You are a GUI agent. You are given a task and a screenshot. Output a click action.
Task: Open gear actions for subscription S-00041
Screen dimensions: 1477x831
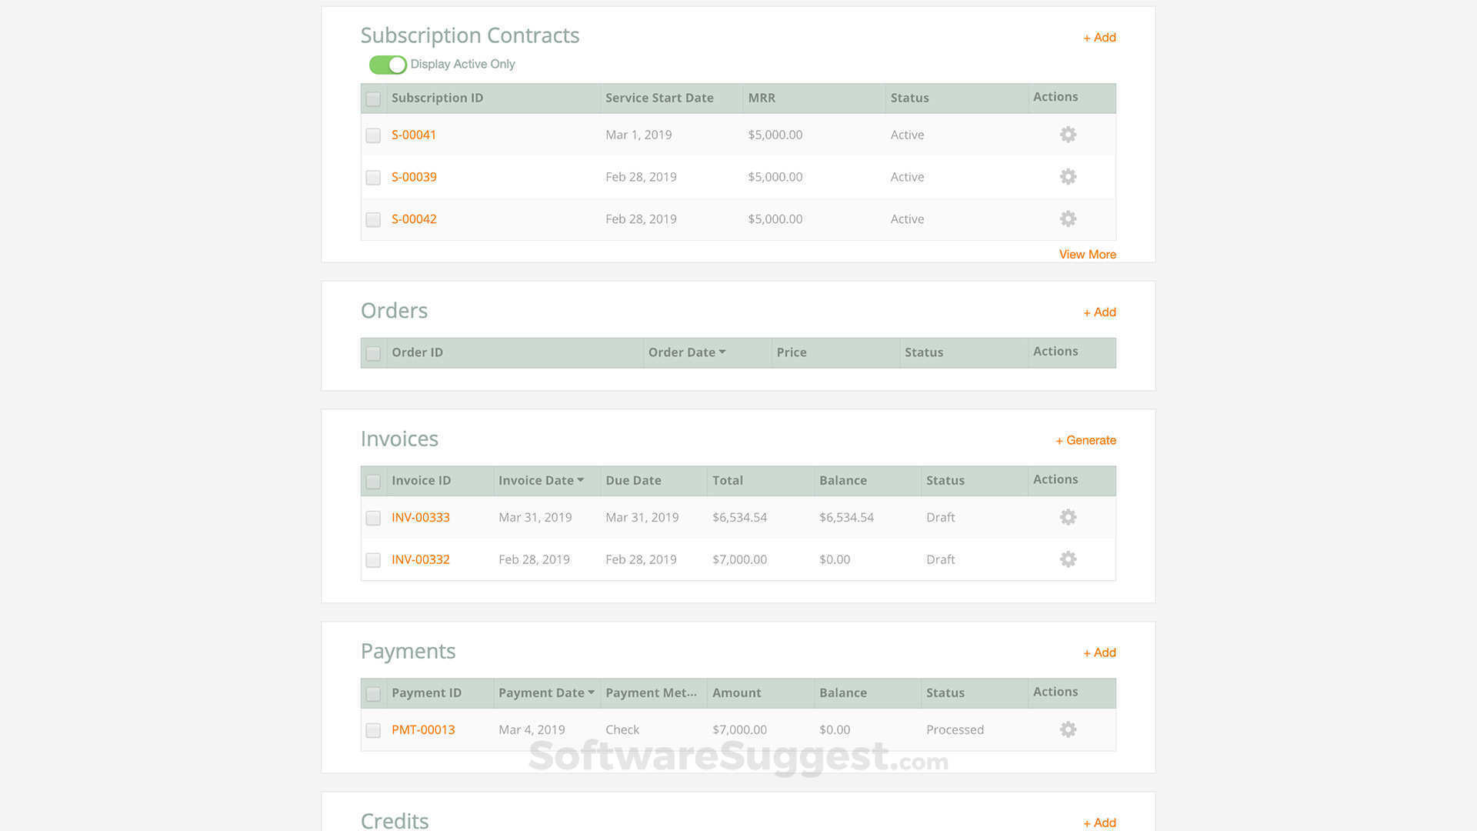pos(1068,135)
